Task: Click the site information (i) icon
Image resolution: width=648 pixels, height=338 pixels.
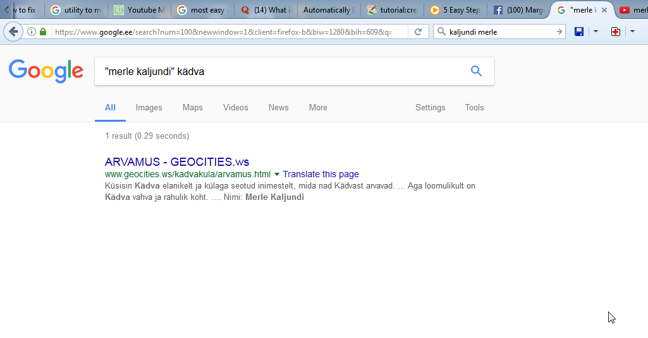Action: [32, 32]
